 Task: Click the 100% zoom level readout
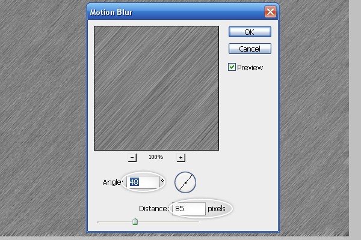coord(156,157)
